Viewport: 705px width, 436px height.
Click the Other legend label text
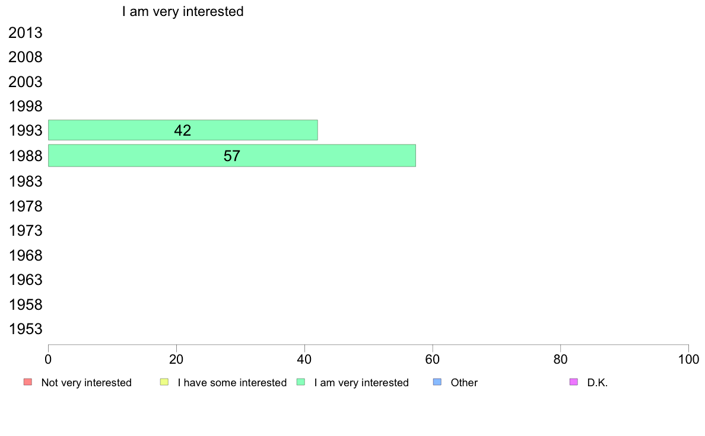coord(464,383)
